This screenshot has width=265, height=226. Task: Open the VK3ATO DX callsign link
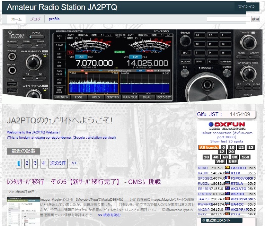click(x=238, y=189)
